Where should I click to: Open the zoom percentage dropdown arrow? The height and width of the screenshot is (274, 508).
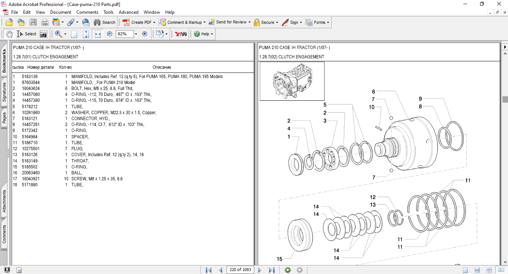136,34
